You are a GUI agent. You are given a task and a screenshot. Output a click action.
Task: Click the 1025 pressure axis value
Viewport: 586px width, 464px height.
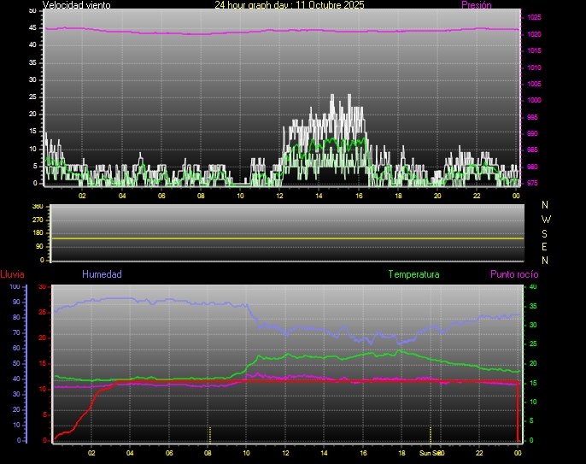click(533, 17)
